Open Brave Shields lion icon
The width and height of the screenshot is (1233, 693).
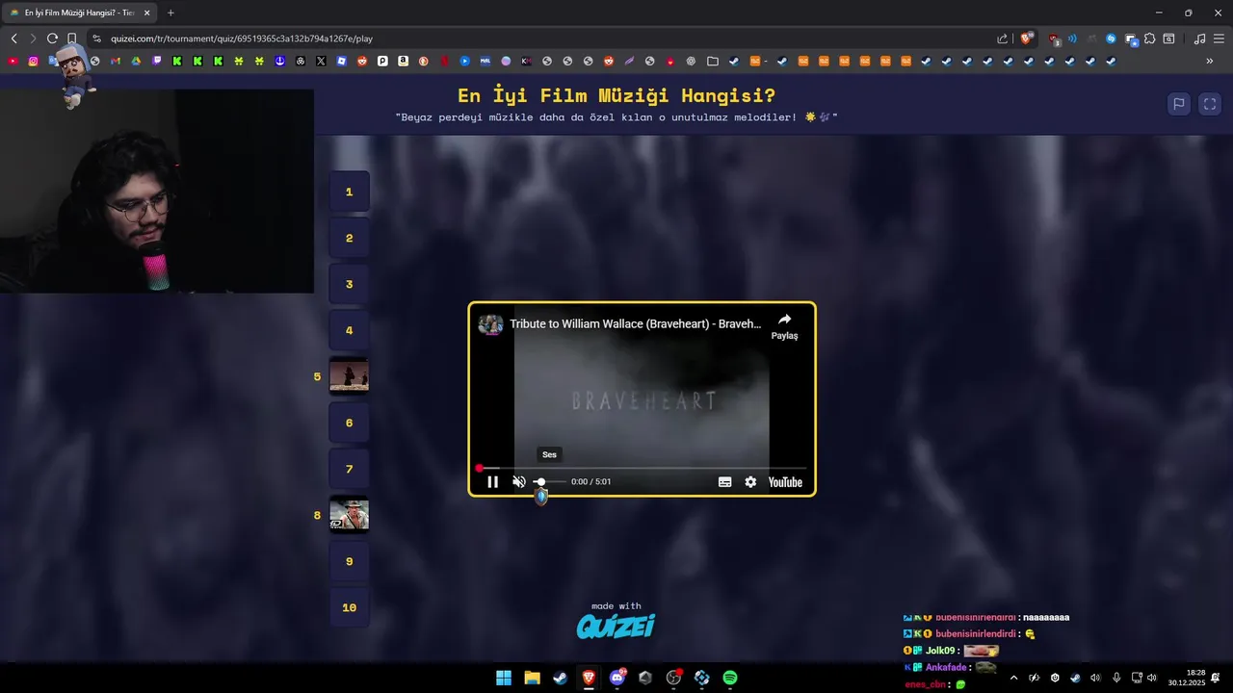coord(1026,38)
